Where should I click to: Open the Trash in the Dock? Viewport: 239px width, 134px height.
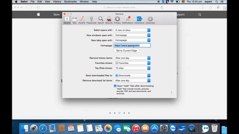(x=214, y=128)
